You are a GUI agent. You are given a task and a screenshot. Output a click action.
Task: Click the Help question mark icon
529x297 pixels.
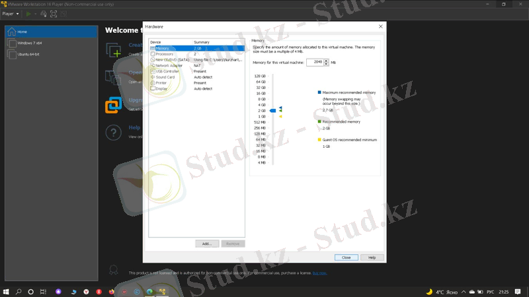tap(113, 133)
